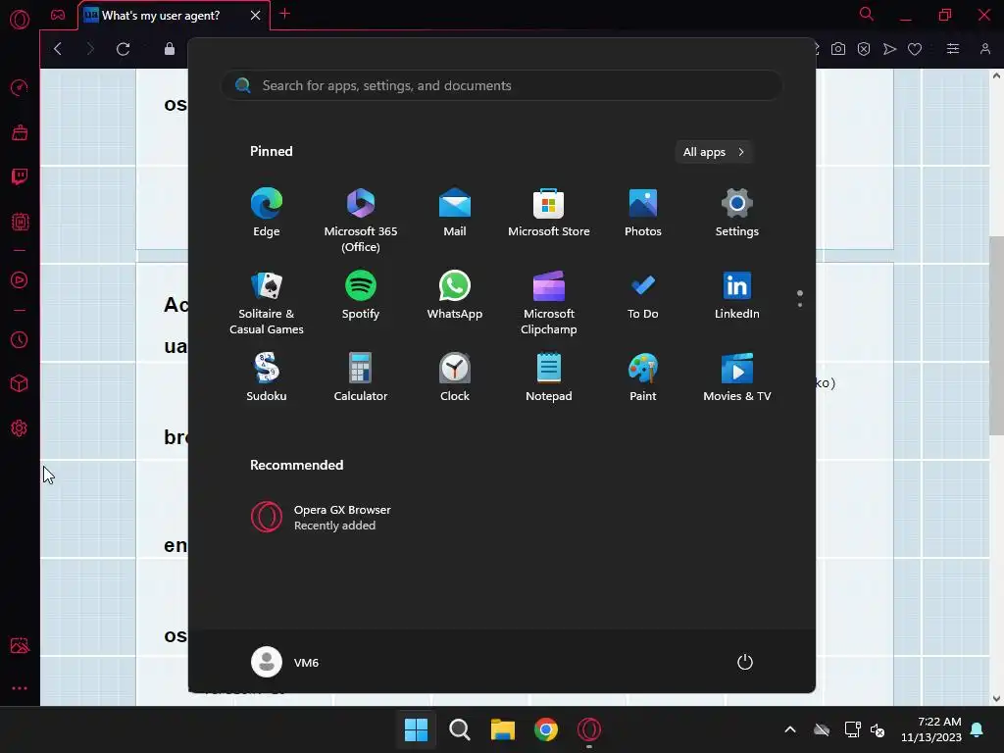
Task: Open Opera sidebar settings gear
Action: 20,428
